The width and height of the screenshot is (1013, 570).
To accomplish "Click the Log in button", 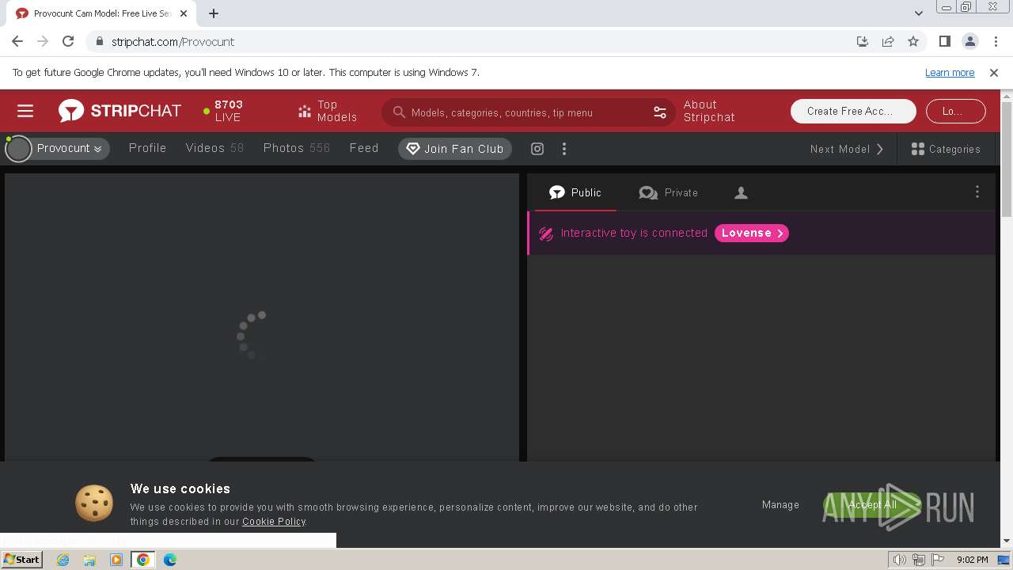I will point(955,112).
